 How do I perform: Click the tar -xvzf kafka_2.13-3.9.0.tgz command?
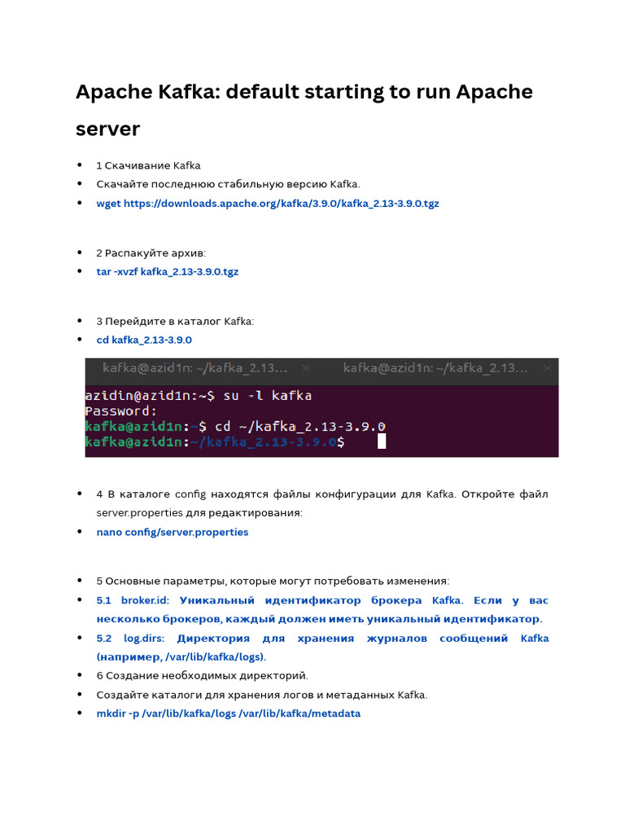coord(168,272)
